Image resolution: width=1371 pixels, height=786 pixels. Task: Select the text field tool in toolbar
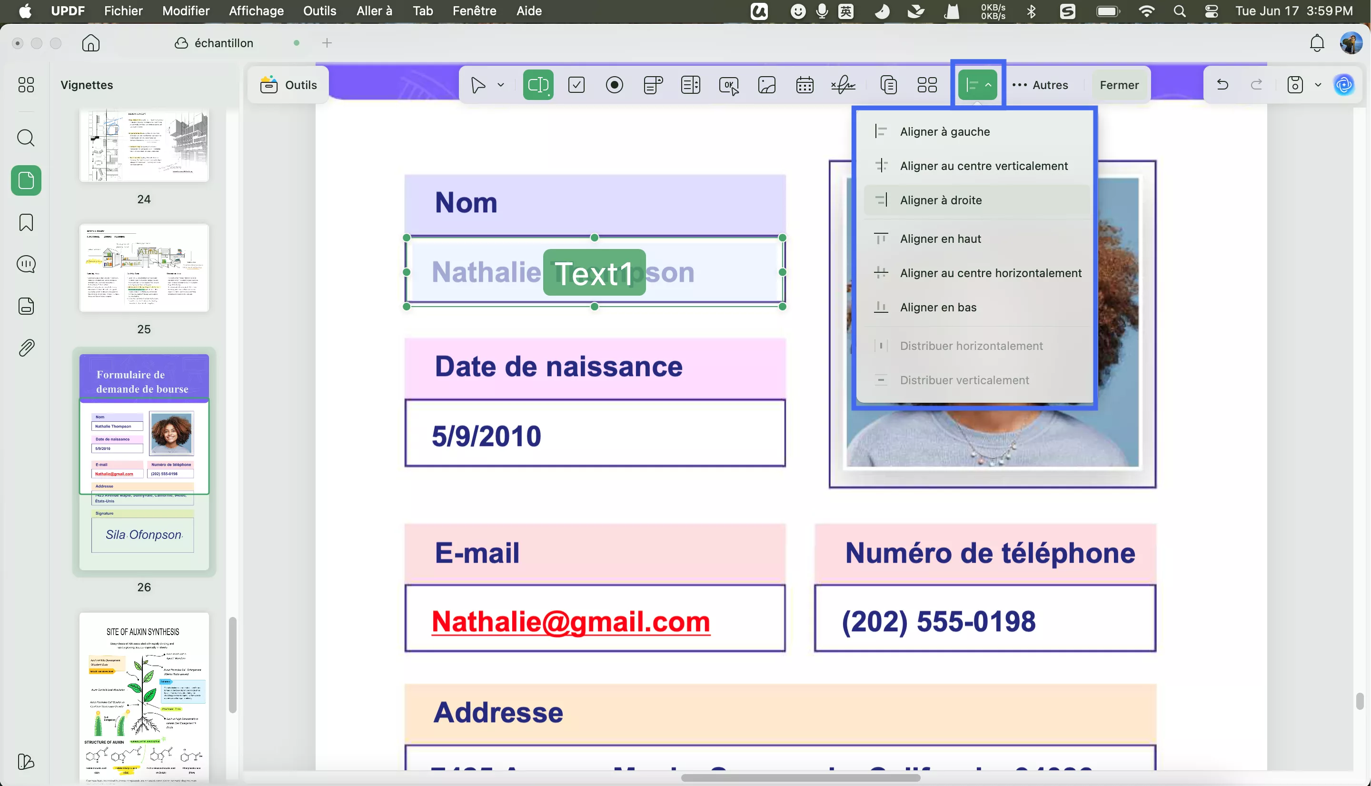click(538, 85)
